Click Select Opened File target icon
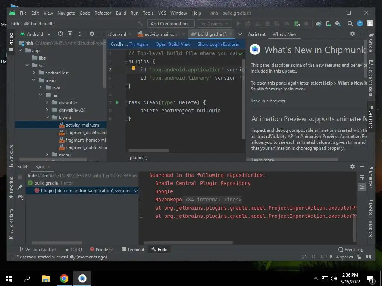 click(60, 34)
